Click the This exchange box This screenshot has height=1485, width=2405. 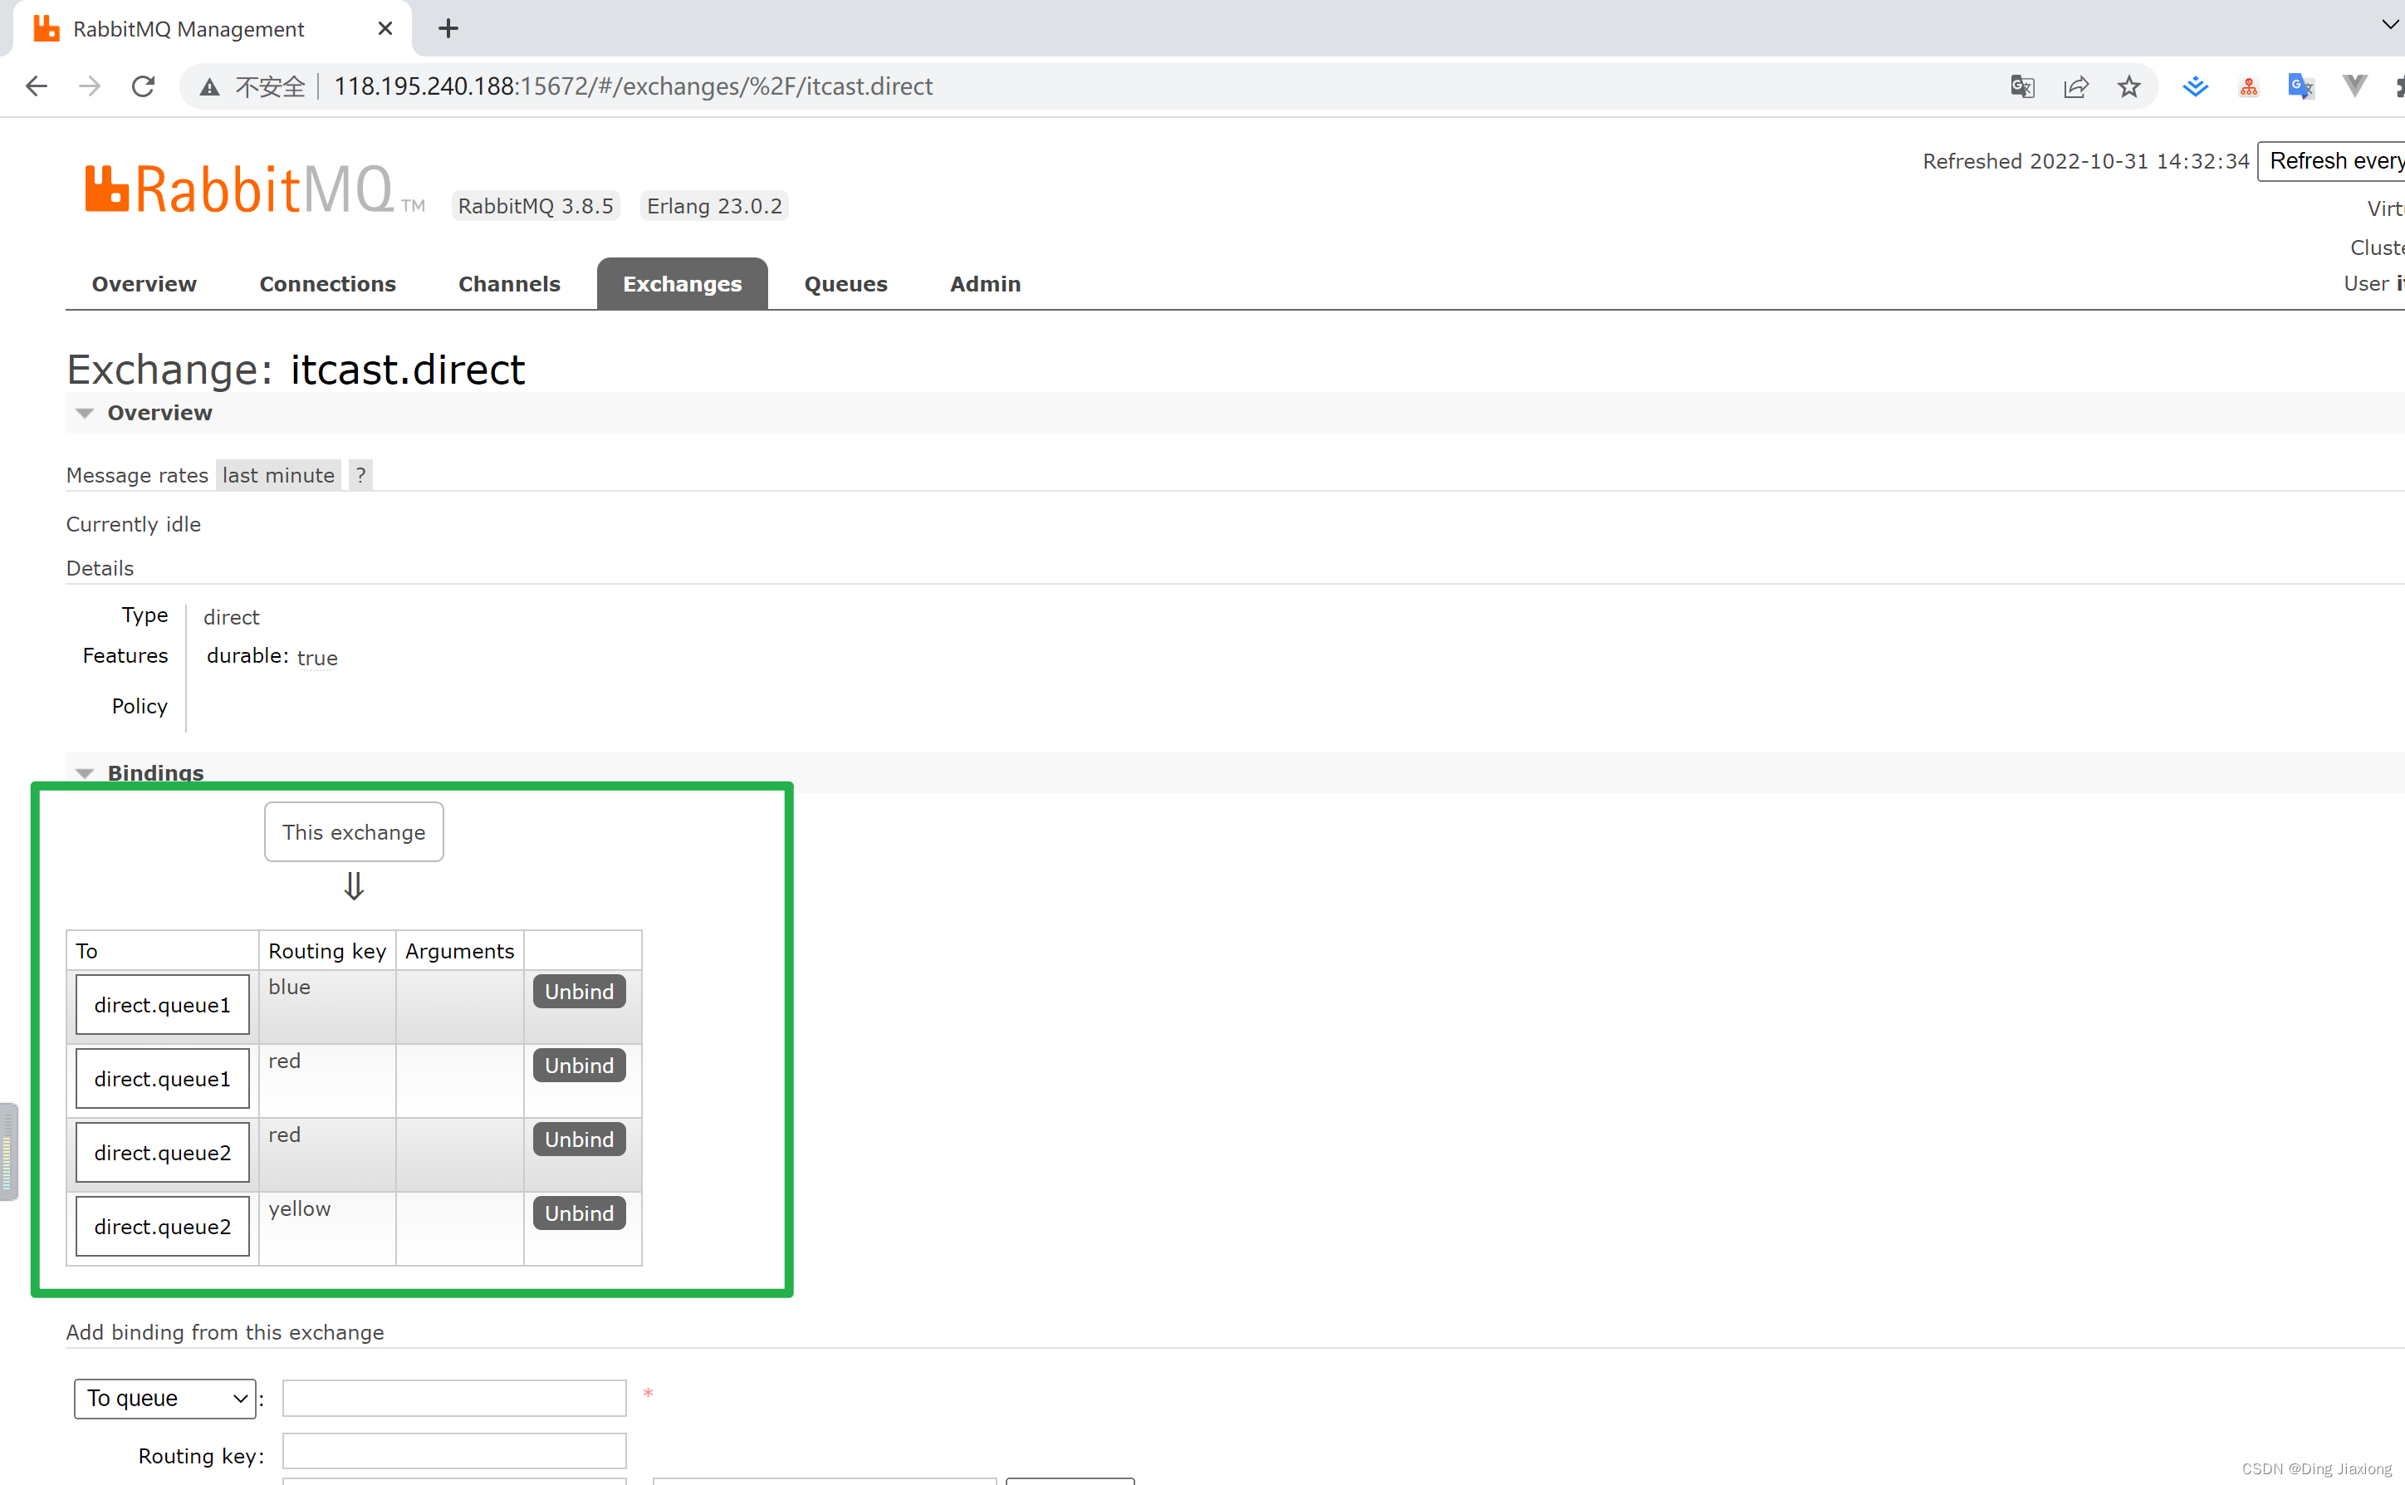[354, 832]
